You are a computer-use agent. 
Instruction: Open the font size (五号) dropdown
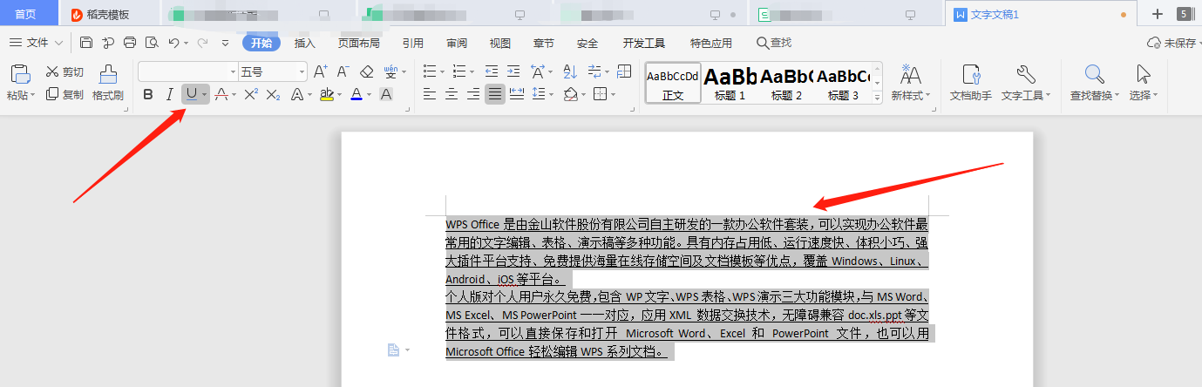click(x=302, y=71)
